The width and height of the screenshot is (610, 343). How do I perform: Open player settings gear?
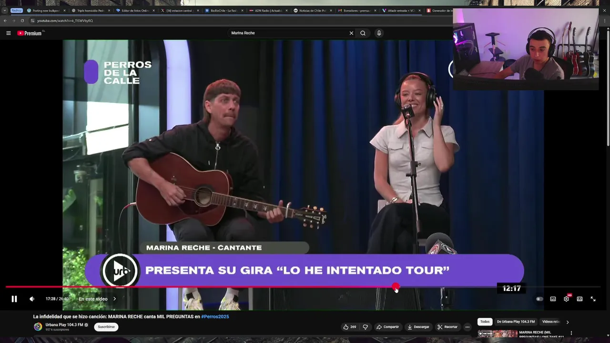click(x=566, y=299)
